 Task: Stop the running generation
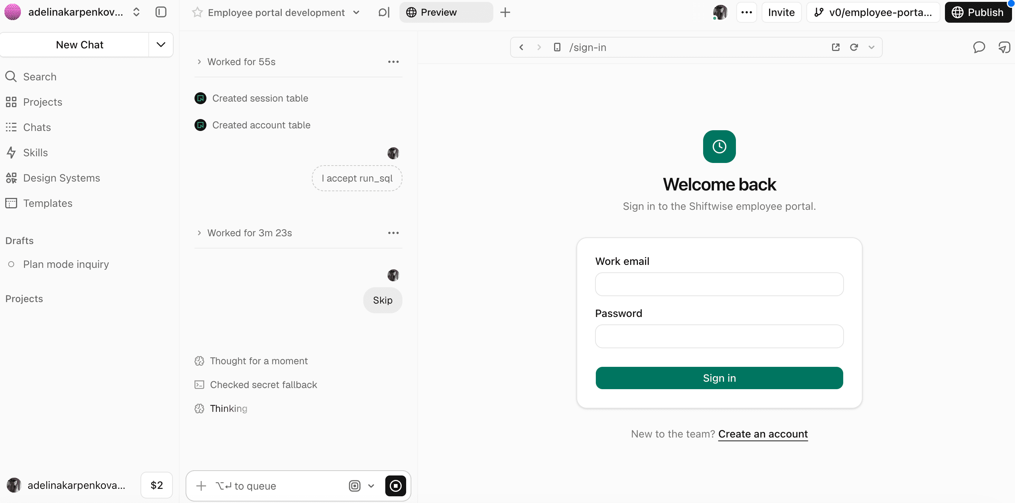pos(395,486)
